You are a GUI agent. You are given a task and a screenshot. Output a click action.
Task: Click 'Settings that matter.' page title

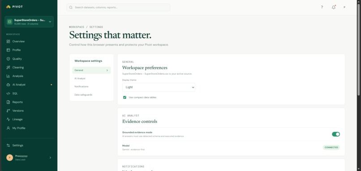tap(110, 35)
